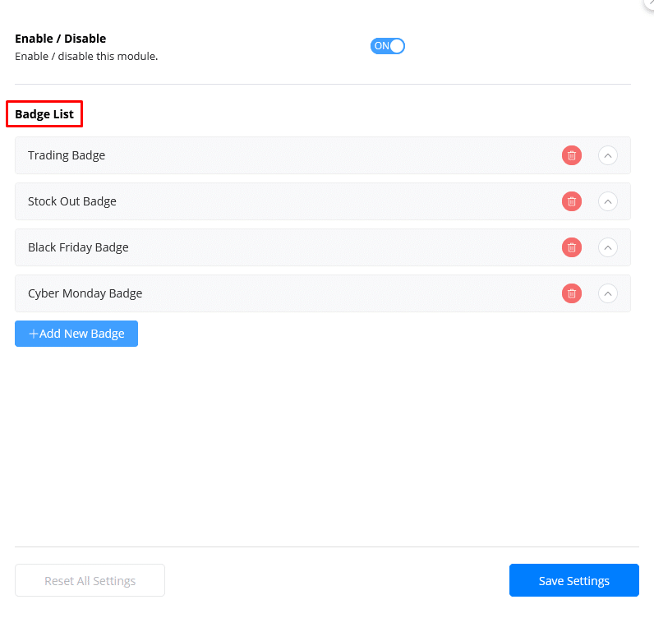Viewport: 654px width, 618px height.
Task: Add a new badge
Action: pyautogui.click(x=76, y=334)
